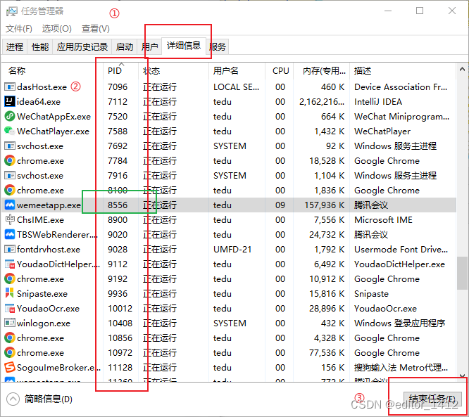
Task: Switch to the 性能 tab
Action: tap(40, 46)
